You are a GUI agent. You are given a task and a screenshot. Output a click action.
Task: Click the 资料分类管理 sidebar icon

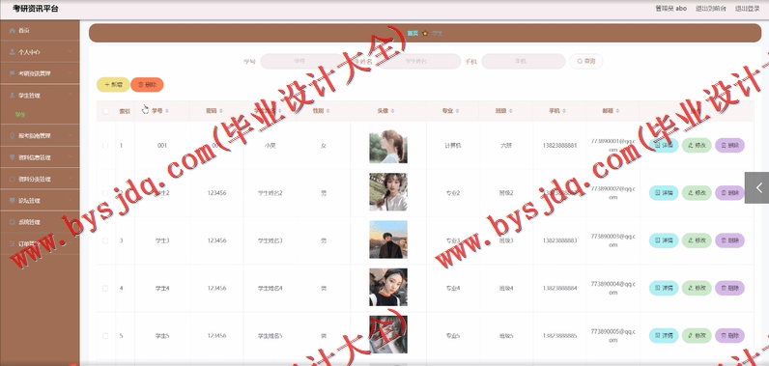coord(13,180)
